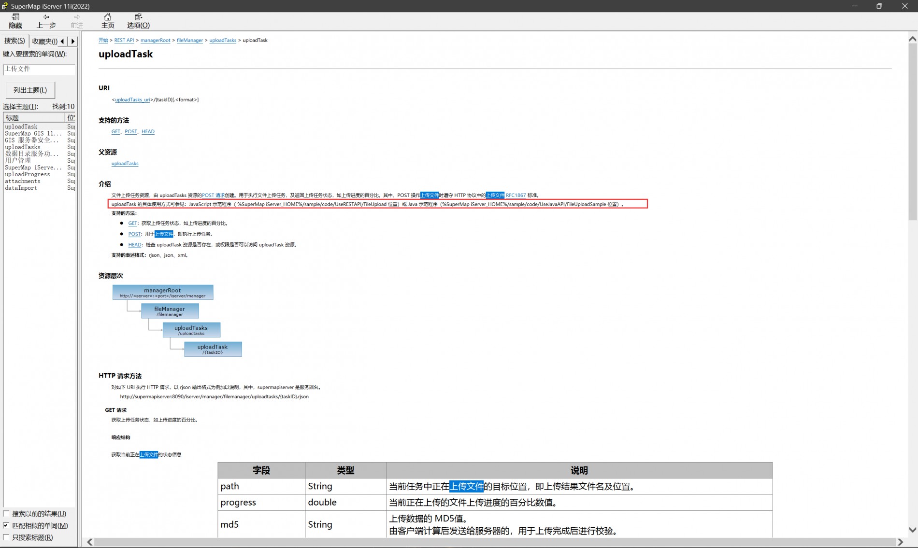This screenshot has width=918, height=548.
Task: Select SuperMap iServe... result row
Action: coord(39,168)
